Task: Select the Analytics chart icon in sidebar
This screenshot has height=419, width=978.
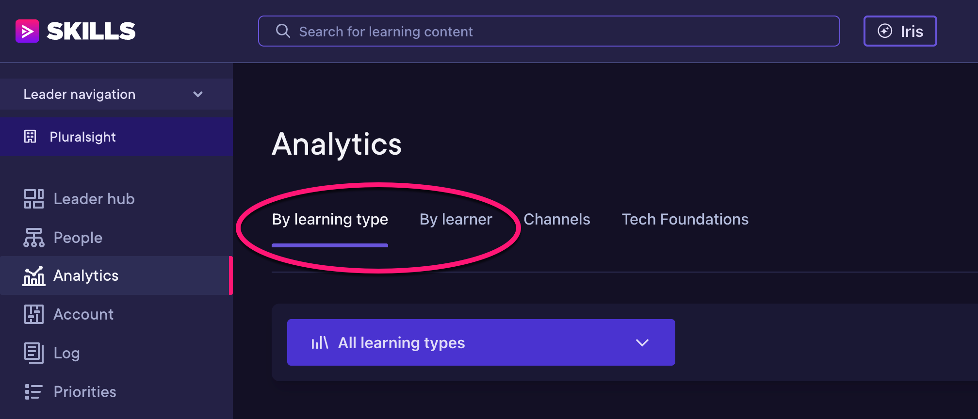Action: click(x=34, y=275)
